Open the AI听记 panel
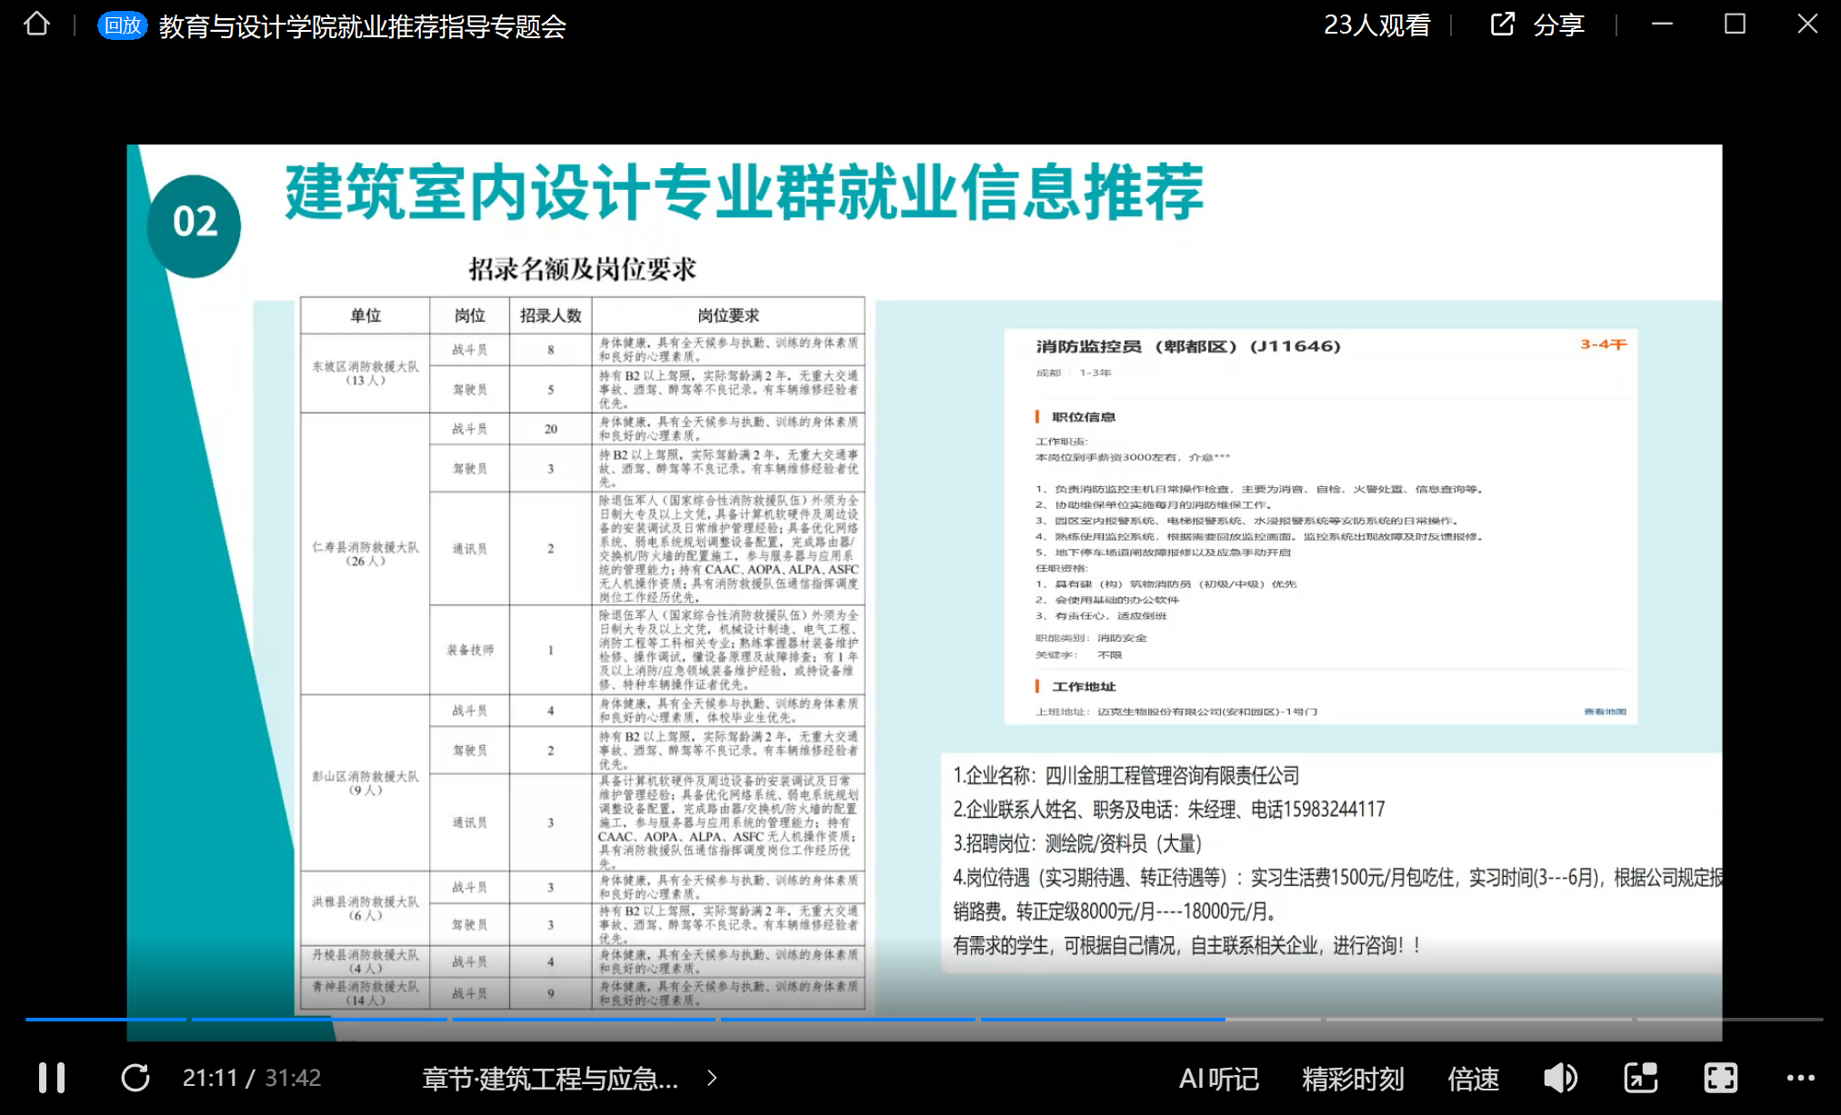The height and width of the screenshot is (1115, 1841). click(1218, 1079)
